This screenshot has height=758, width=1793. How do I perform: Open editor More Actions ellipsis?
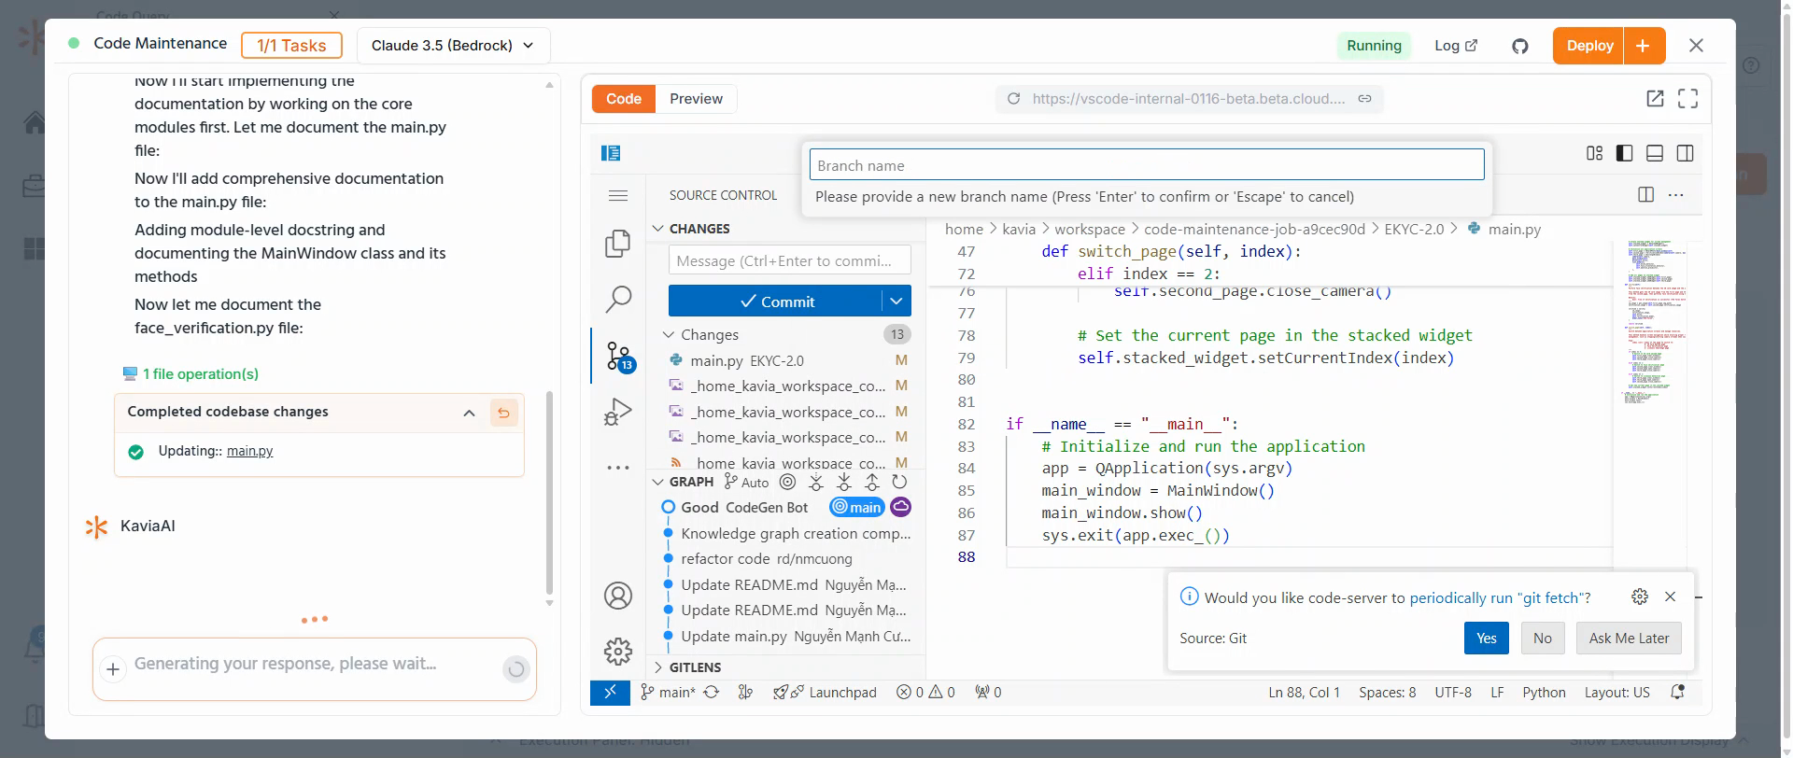pyautogui.click(x=1676, y=194)
